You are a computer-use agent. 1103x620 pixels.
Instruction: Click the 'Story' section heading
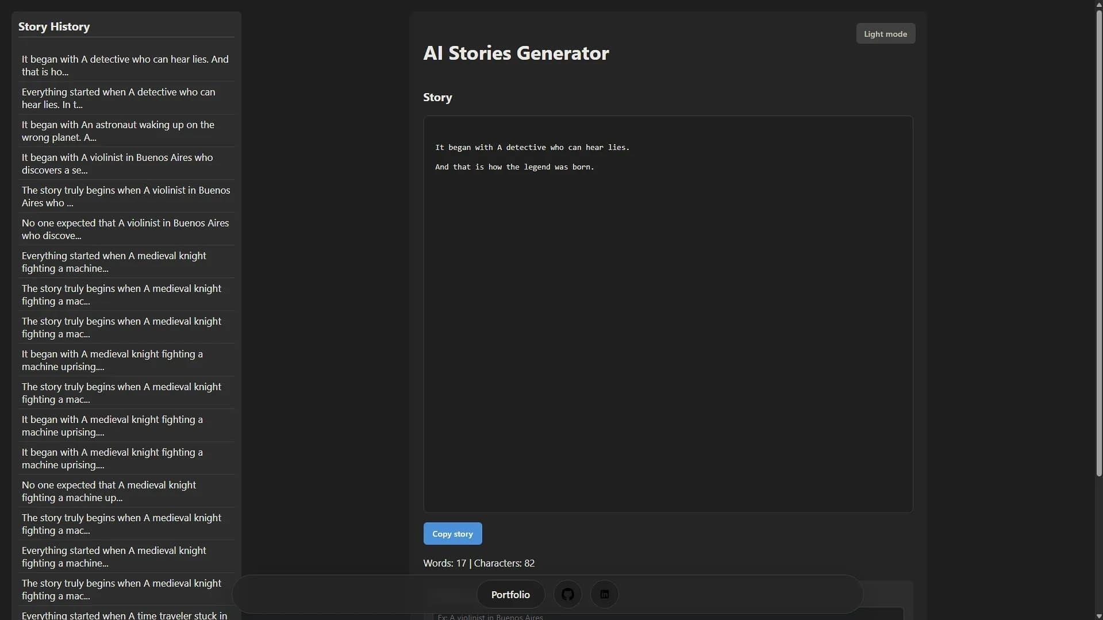(x=437, y=97)
